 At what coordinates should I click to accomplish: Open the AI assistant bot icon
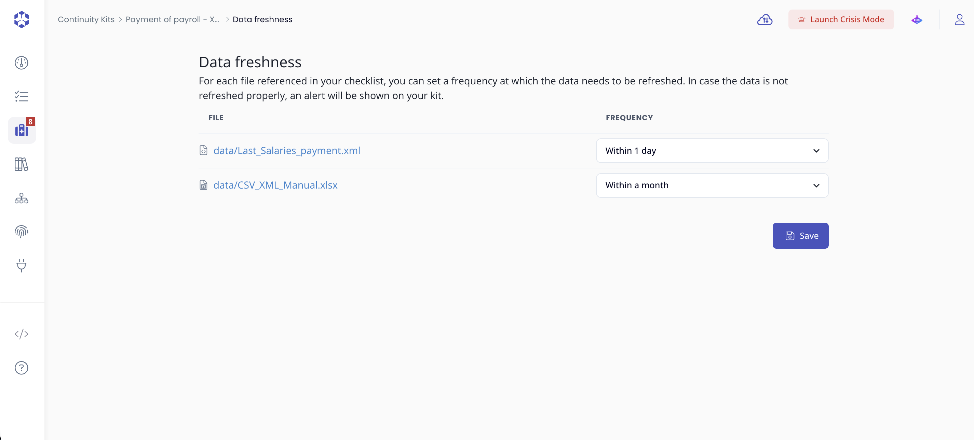[x=917, y=20]
